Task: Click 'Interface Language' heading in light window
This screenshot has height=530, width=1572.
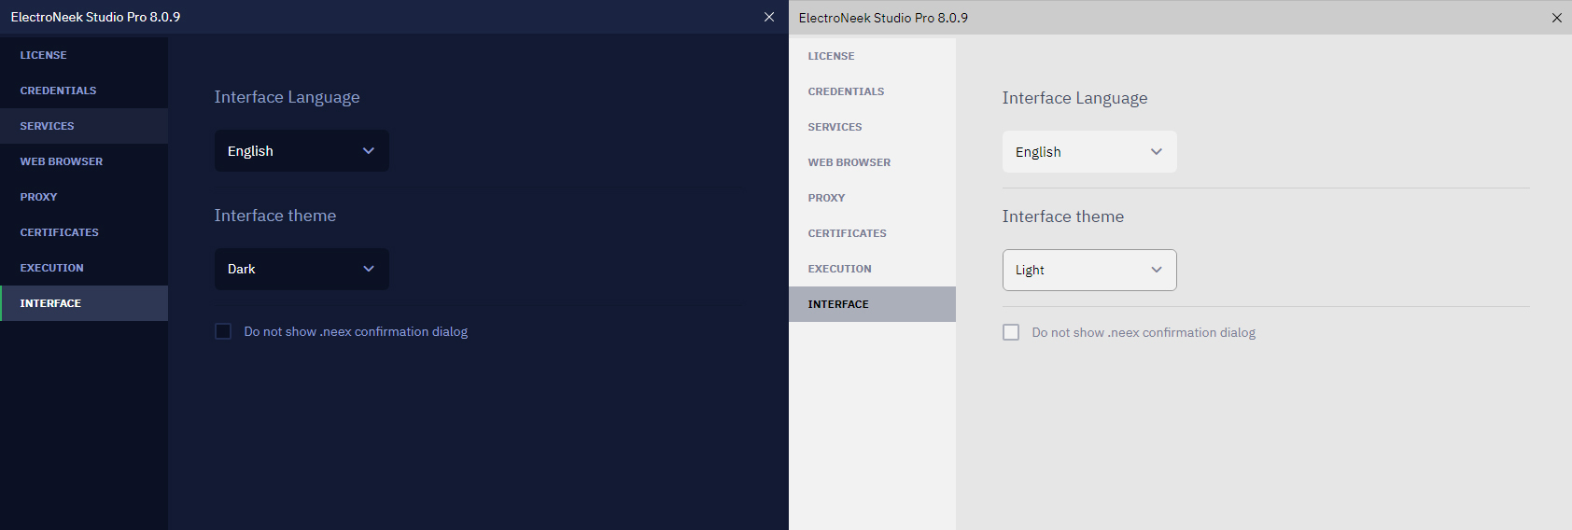Action: [x=1074, y=98]
